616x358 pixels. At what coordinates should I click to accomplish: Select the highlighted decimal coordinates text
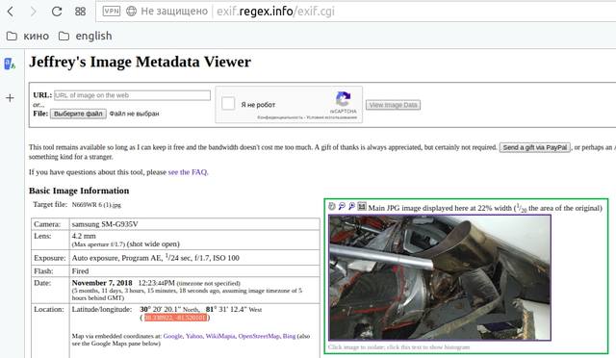click(175, 318)
